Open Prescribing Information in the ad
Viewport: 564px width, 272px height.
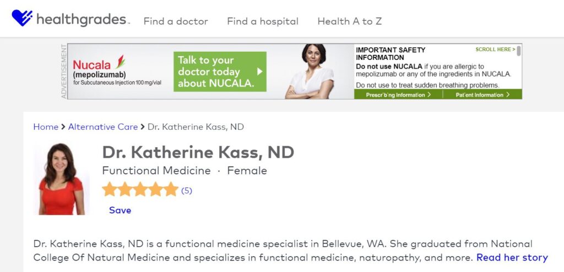pyautogui.click(x=398, y=95)
